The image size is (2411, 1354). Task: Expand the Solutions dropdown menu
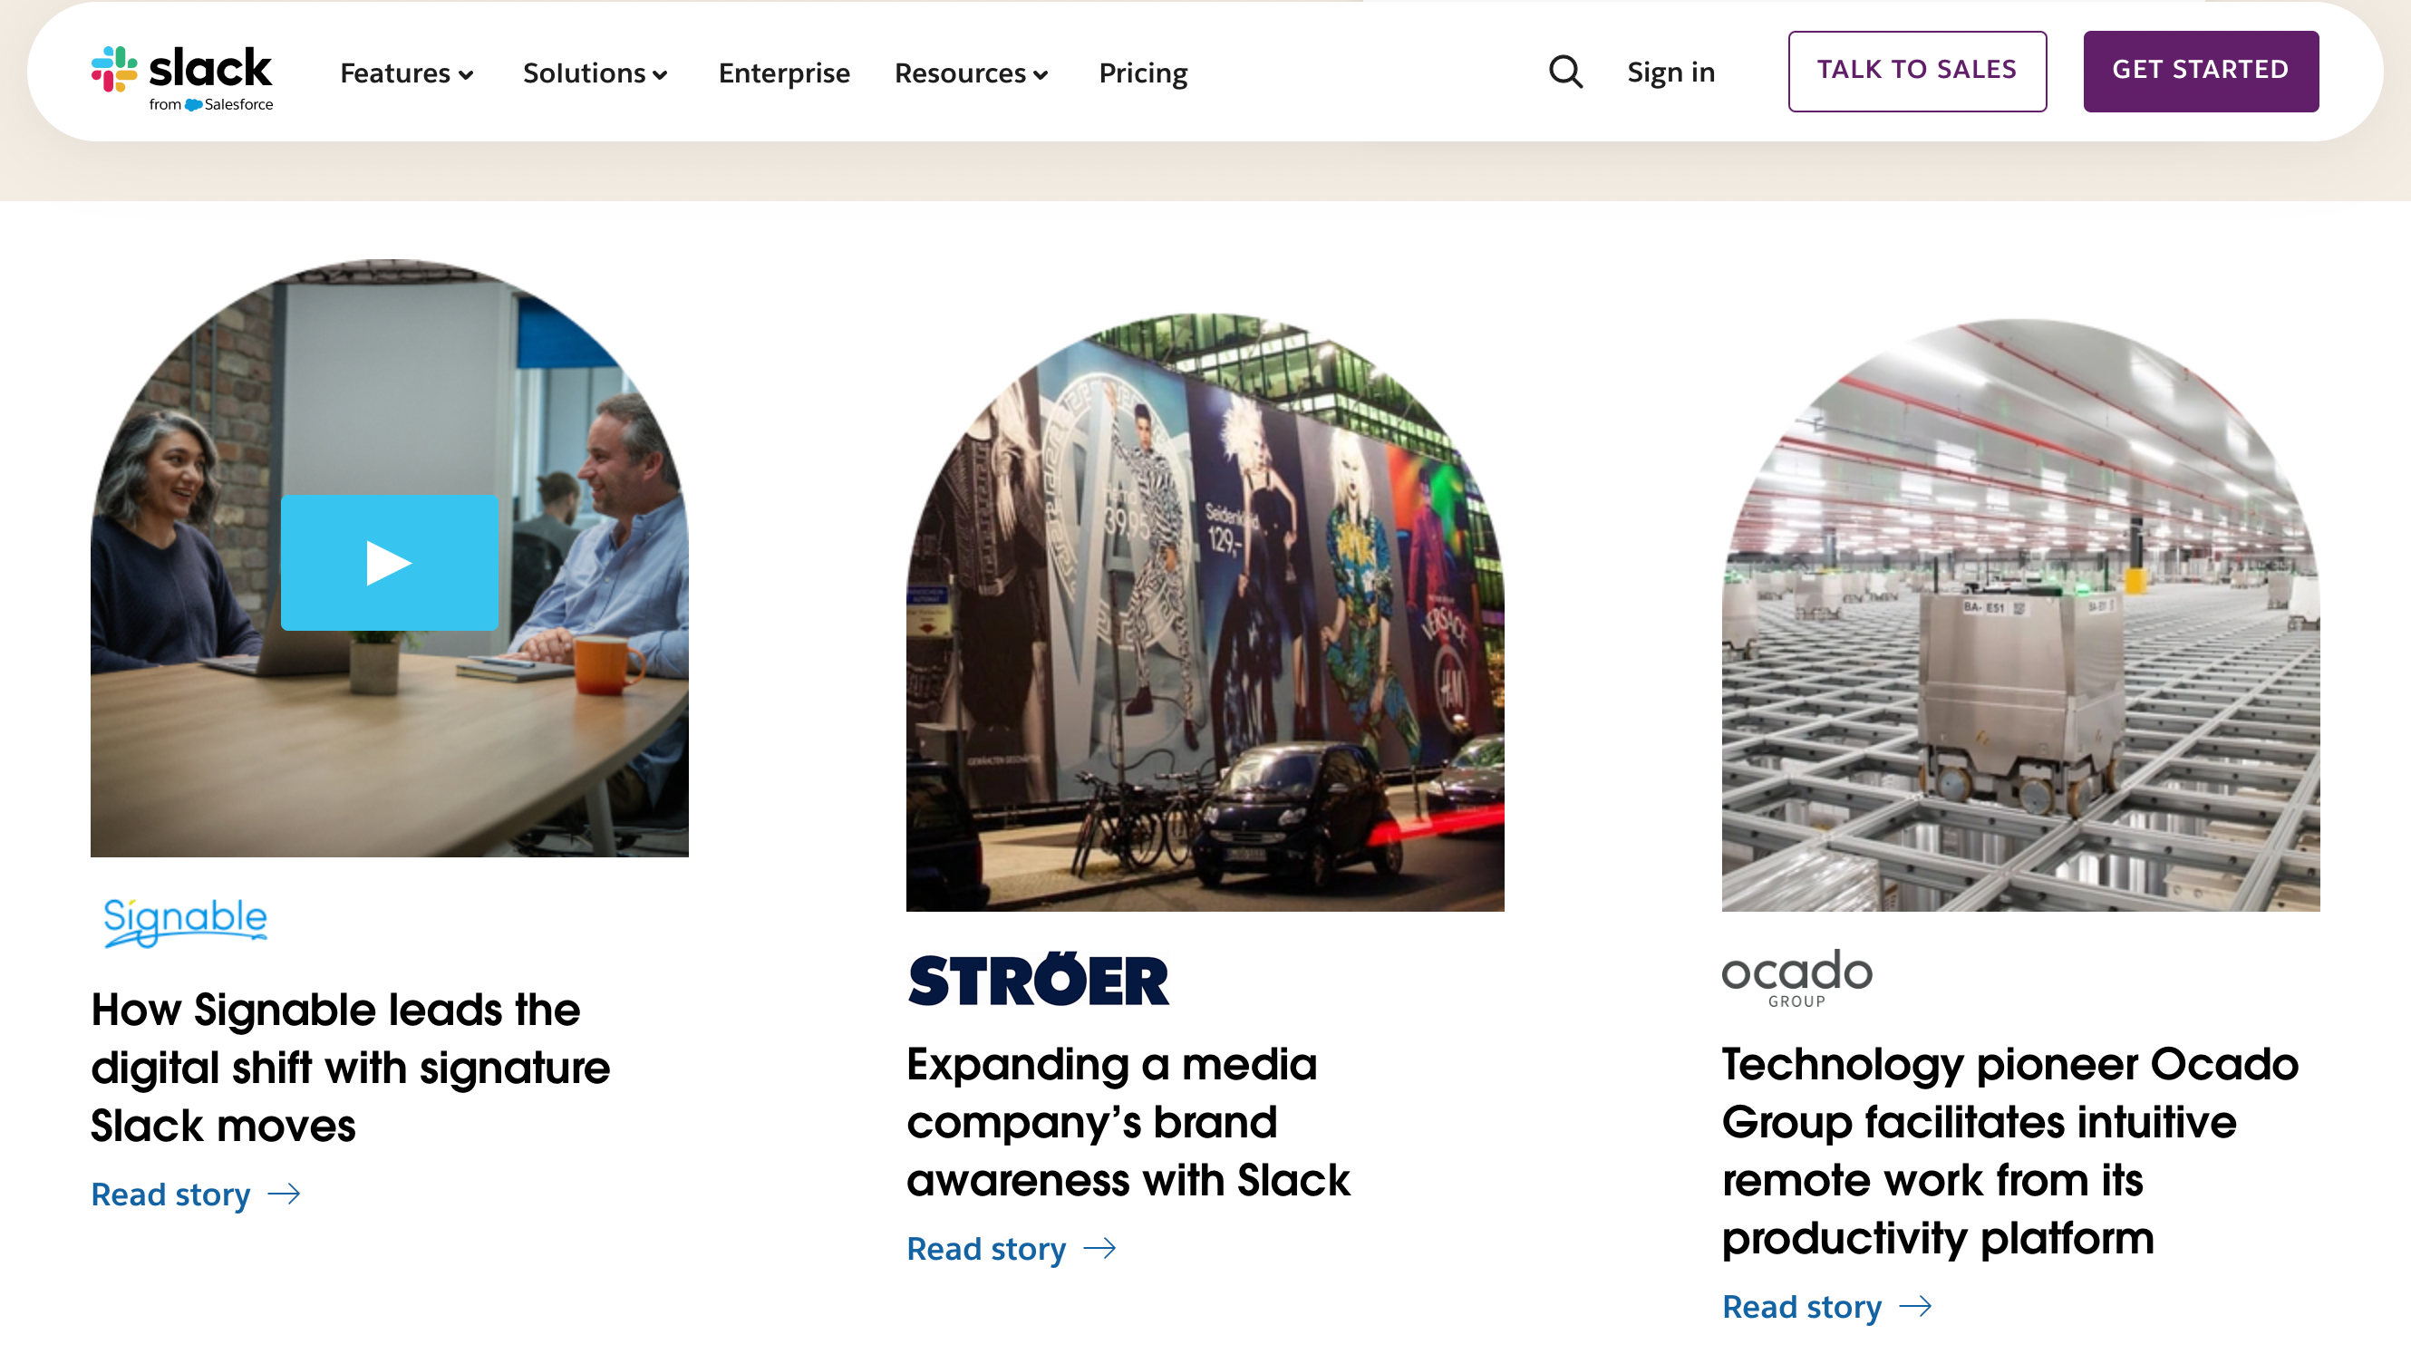(595, 73)
